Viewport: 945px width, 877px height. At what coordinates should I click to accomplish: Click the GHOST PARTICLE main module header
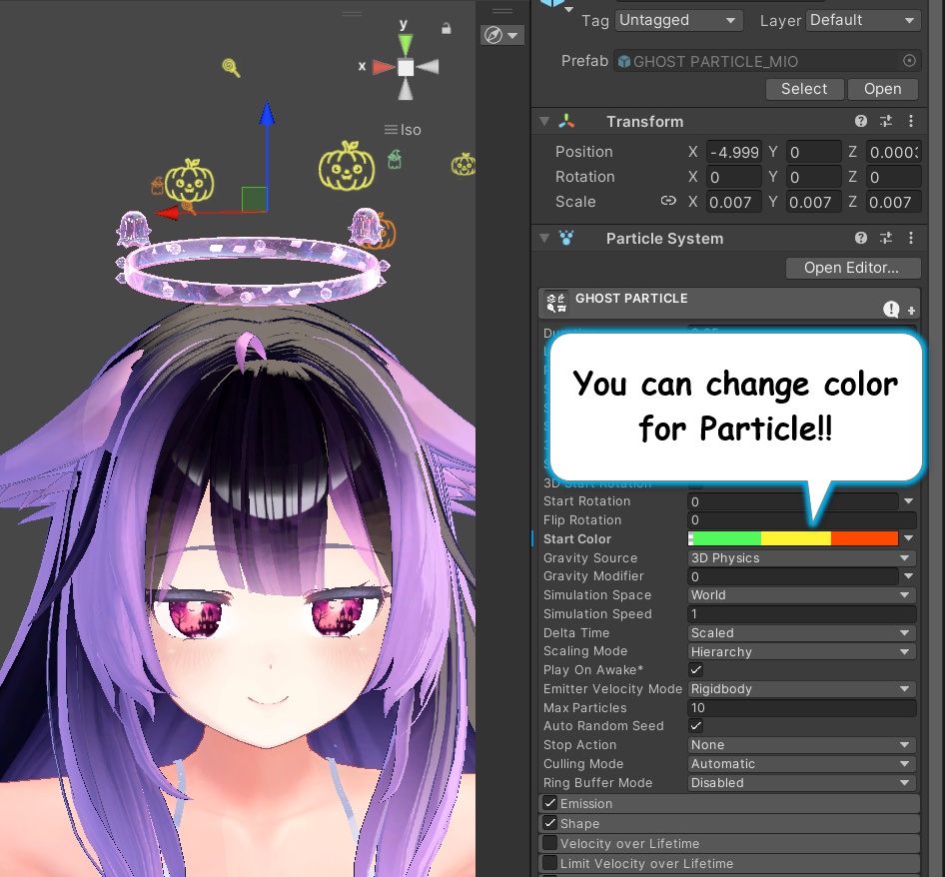(x=729, y=303)
